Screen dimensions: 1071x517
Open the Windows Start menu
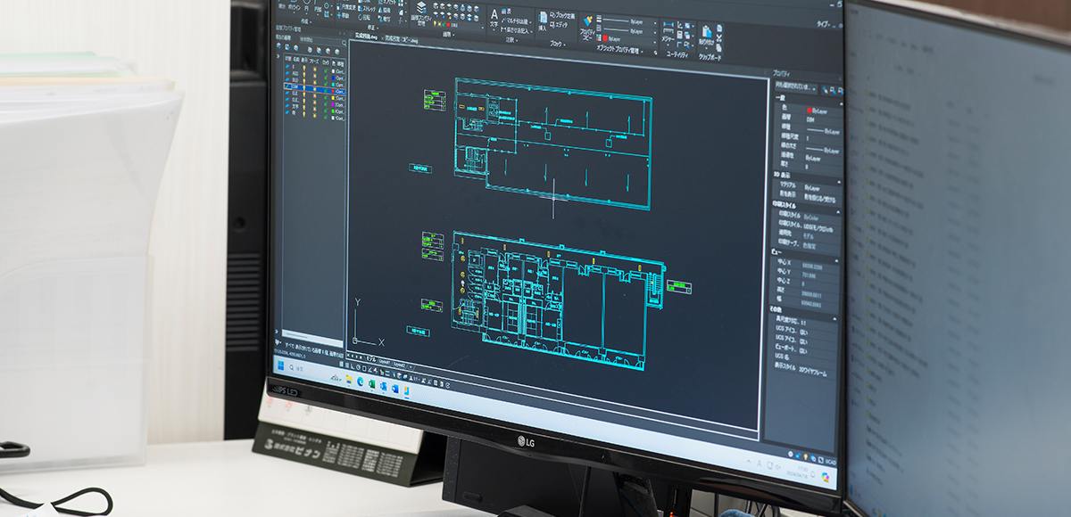282,365
